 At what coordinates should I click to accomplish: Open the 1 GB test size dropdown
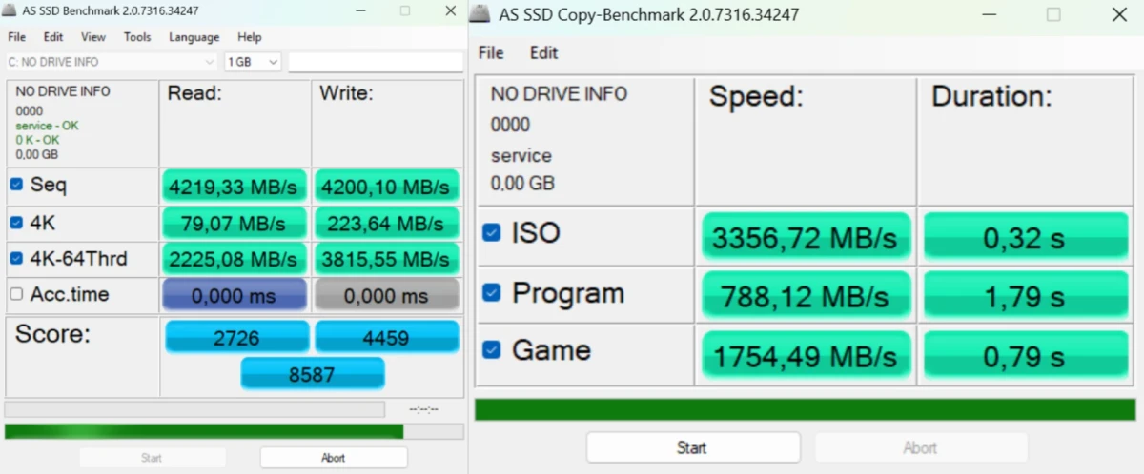[254, 62]
